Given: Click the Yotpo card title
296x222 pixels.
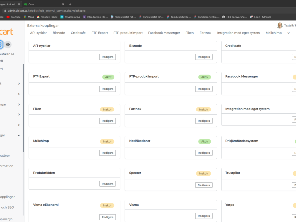Looking at the screenshot, I should coord(230,205).
